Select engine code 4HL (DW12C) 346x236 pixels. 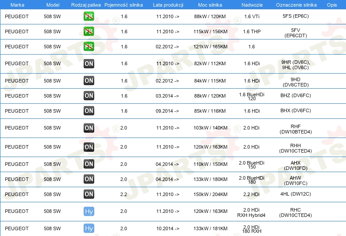pos(296,194)
